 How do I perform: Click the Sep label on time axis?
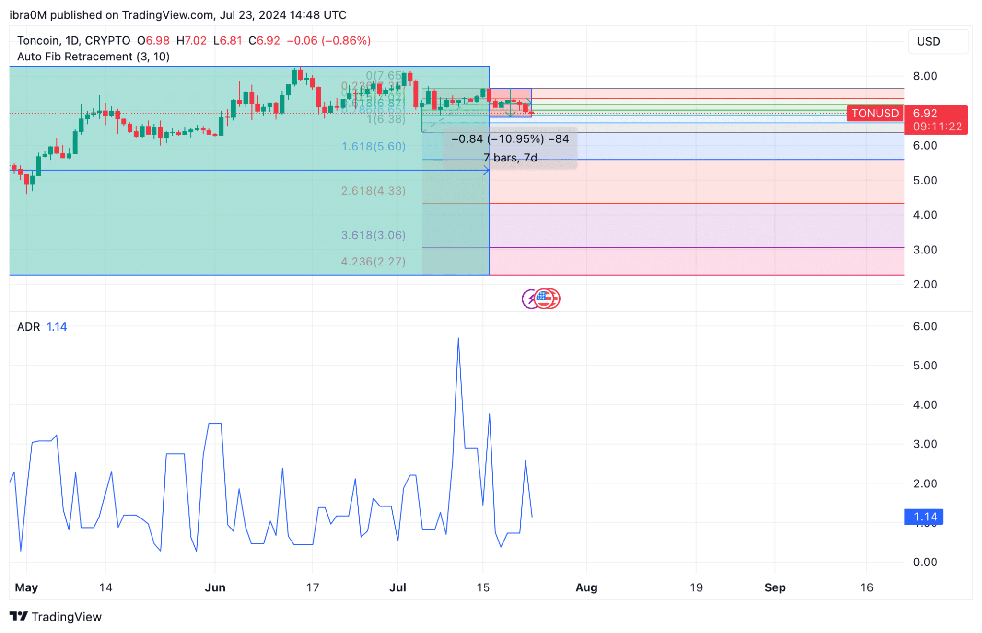pos(775,587)
